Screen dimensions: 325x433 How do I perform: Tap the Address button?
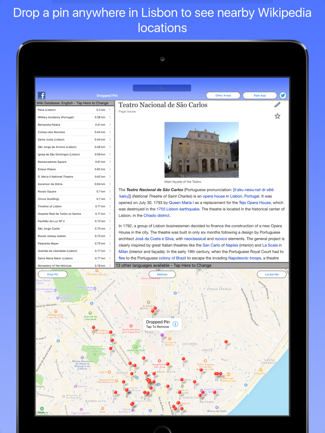[x=162, y=274]
